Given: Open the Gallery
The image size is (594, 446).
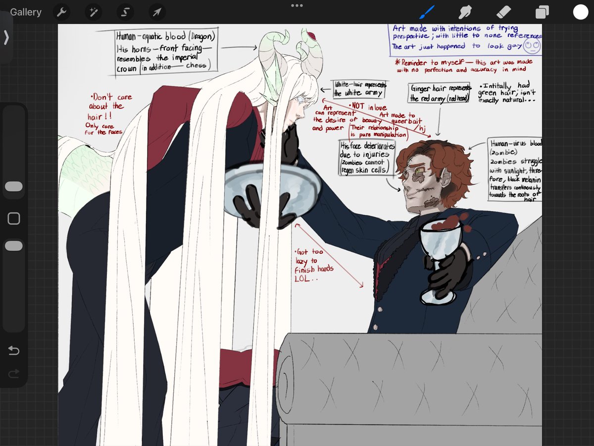Looking at the screenshot, I should pos(26,12).
